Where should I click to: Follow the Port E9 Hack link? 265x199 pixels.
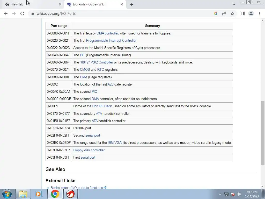point(102,106)
